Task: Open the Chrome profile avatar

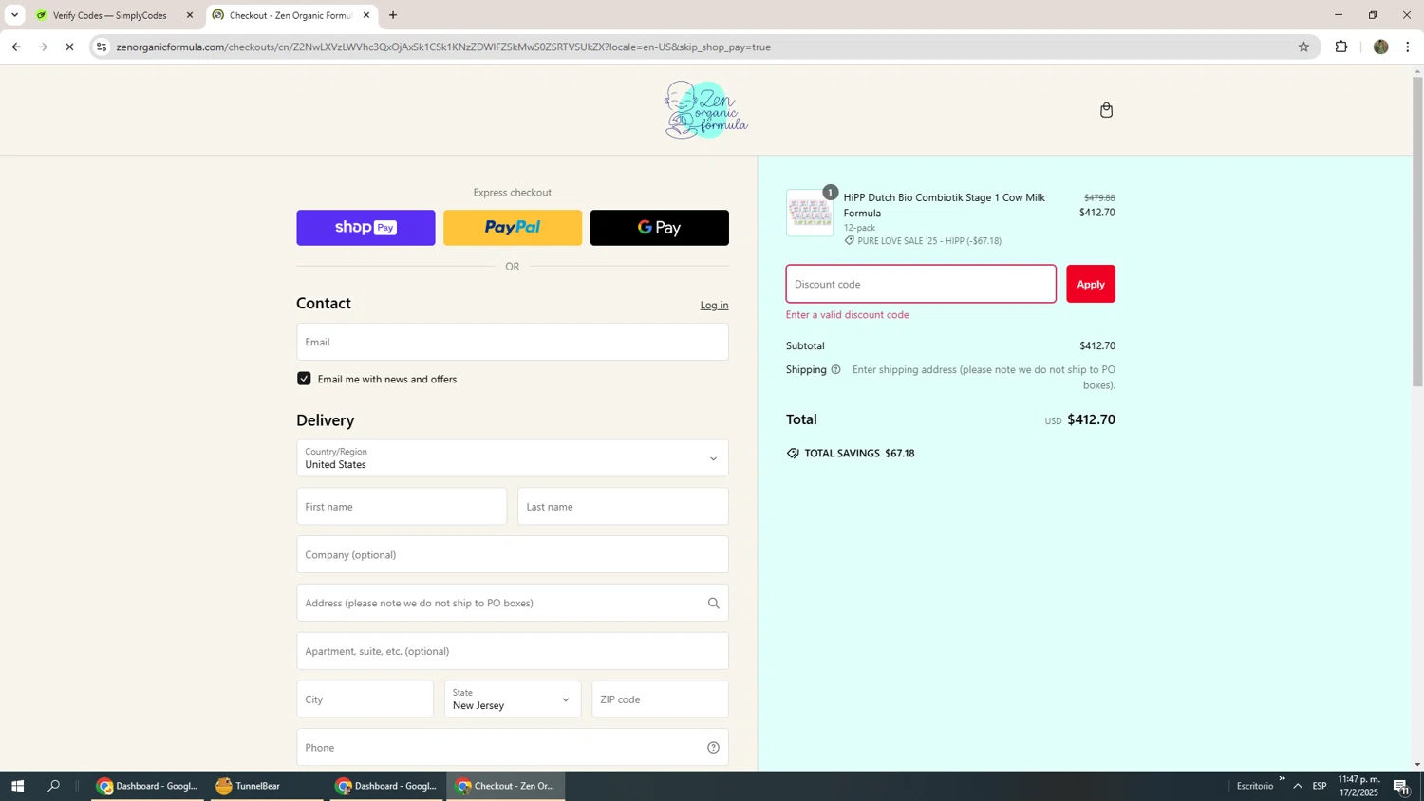Action: click(x=1380, y=47)
